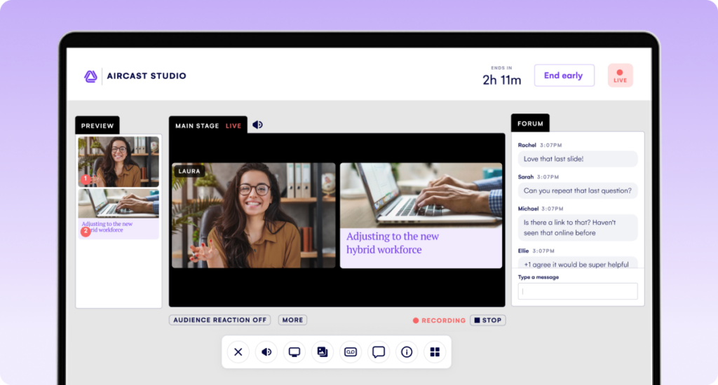Click the info circle icon in toolbar
Viewport: 718px width, 385px height.
(407, 352)
